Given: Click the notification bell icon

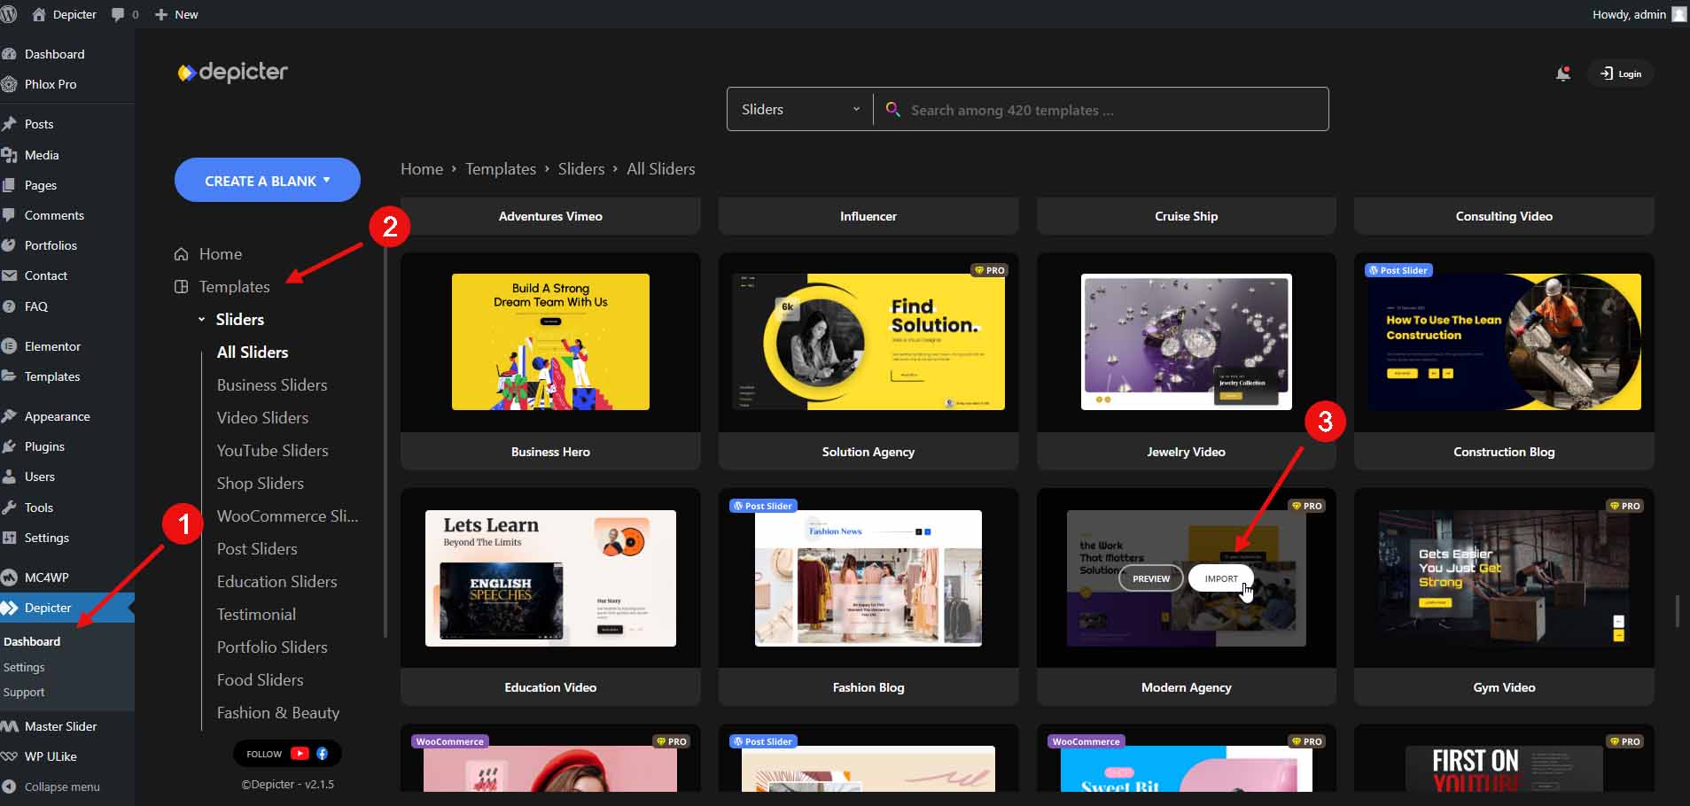Looking at the screenshot, I should click(1563, 74).
